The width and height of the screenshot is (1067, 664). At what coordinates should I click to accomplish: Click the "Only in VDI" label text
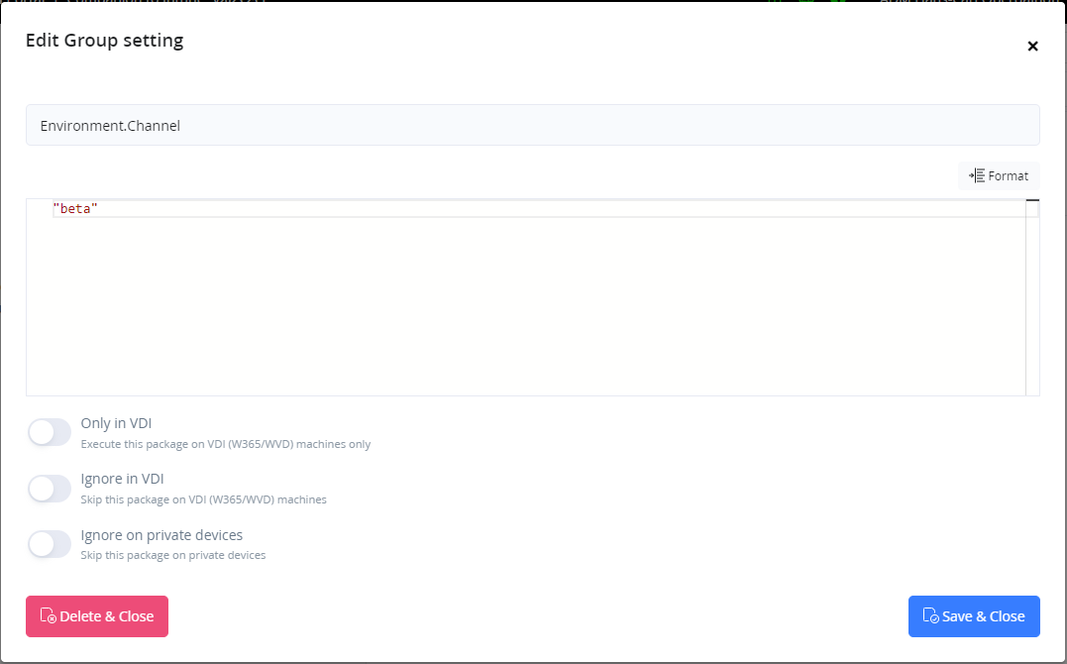tap(116, 423)
